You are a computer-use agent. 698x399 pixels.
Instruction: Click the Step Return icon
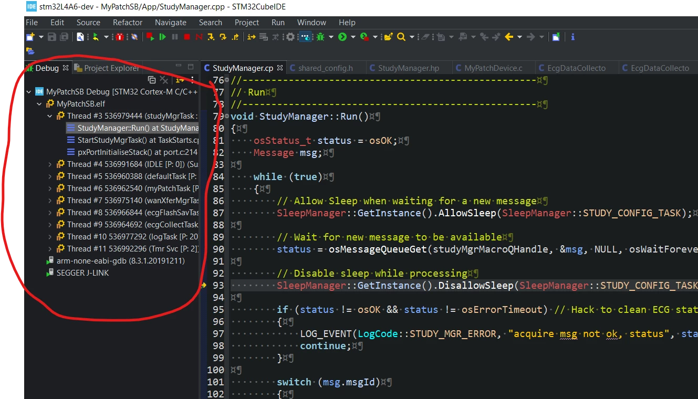[x=235, y=37]
